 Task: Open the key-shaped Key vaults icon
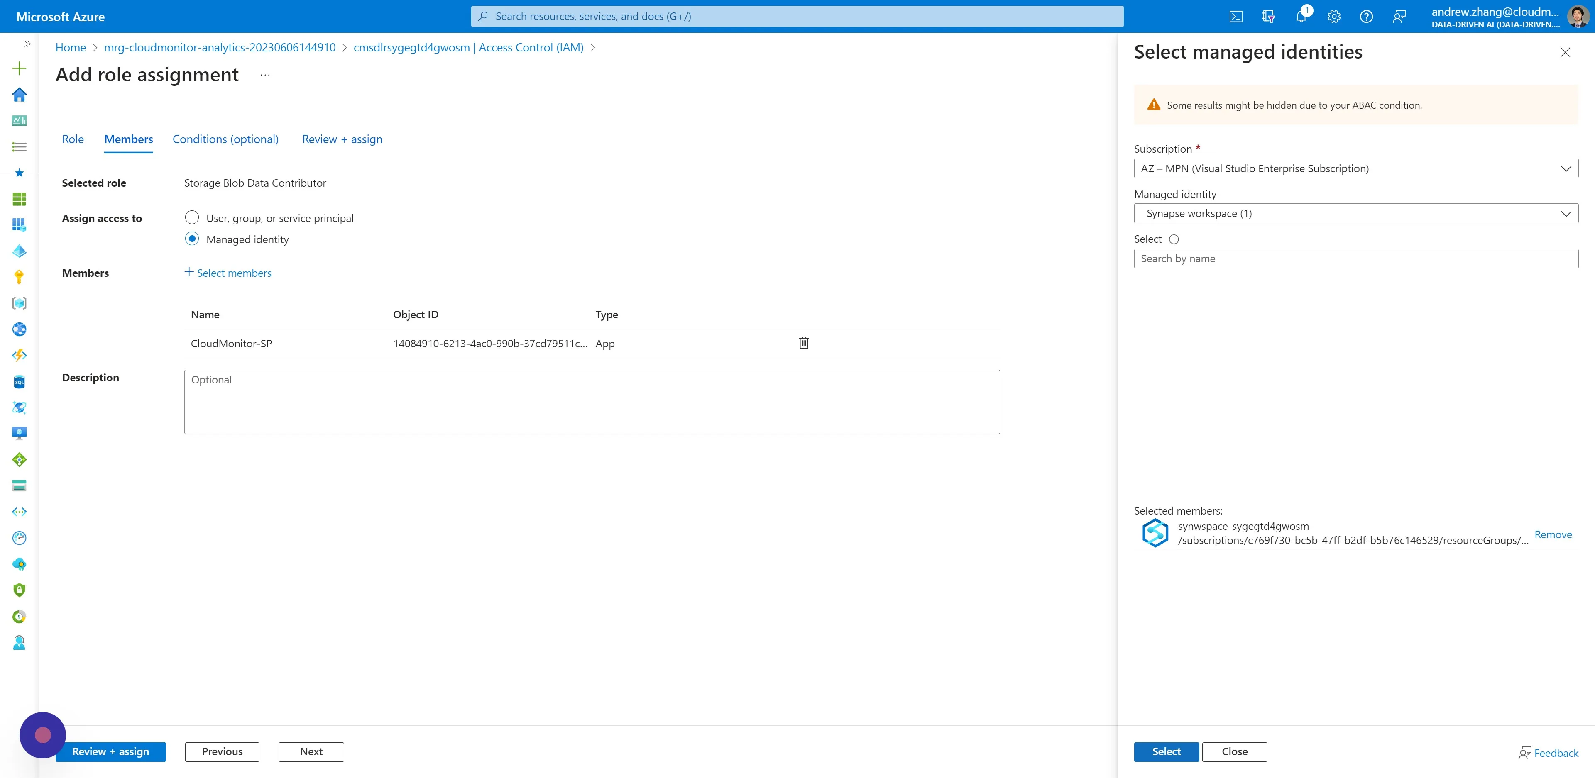19,277
